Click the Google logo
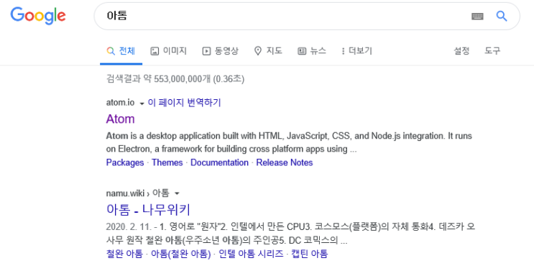534x271 pixels. [38, 16]
